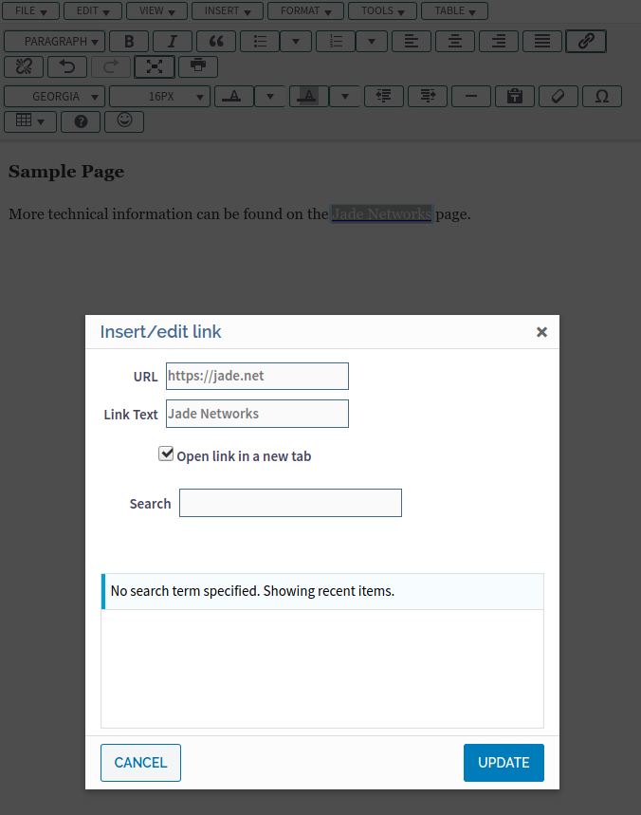
Task: Uncheck Open link in a new tab
Action: point(166,454)
